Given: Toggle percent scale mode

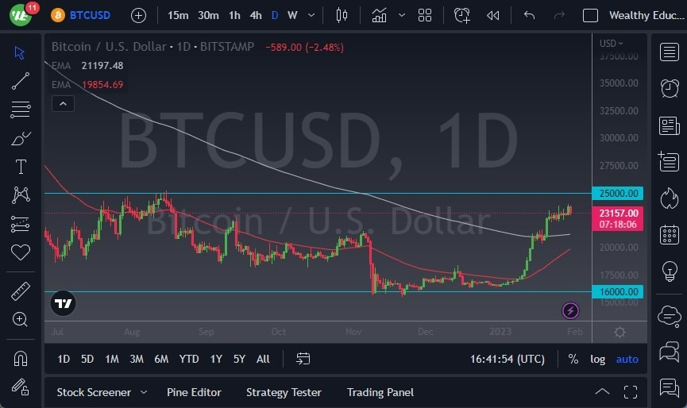Looking at the screenshot, I should (573, 359).
